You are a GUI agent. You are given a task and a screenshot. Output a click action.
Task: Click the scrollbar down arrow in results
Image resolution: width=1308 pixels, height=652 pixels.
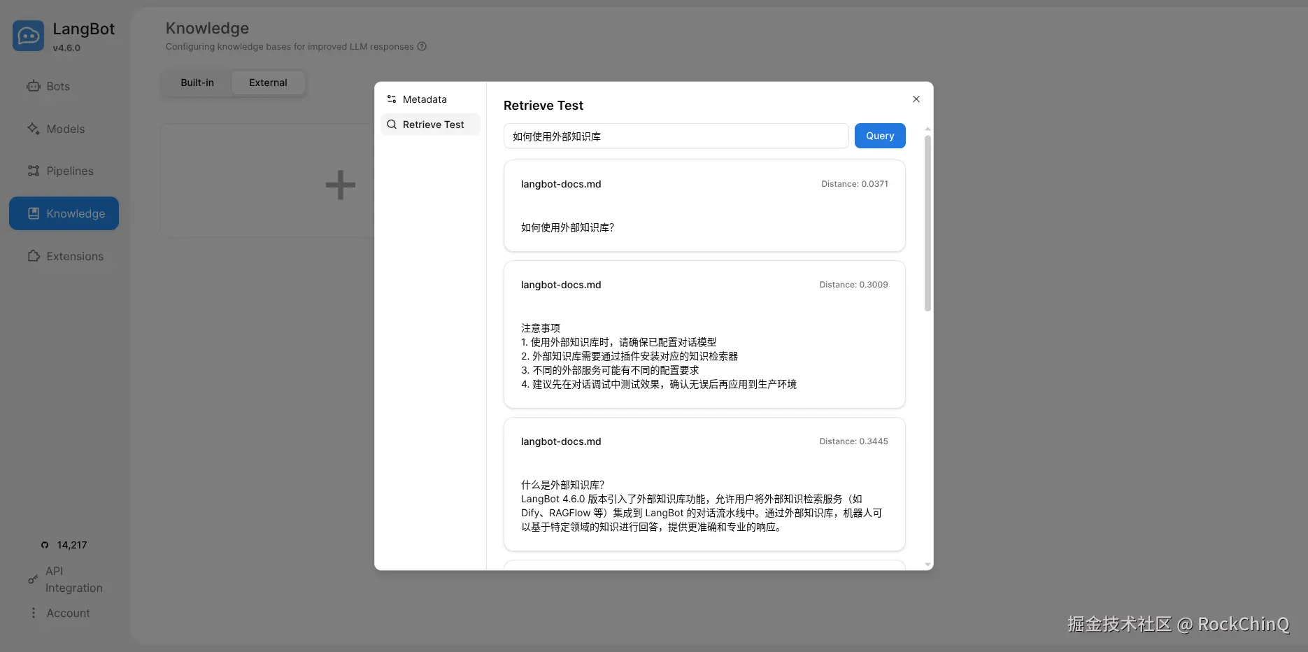(927, 565)
